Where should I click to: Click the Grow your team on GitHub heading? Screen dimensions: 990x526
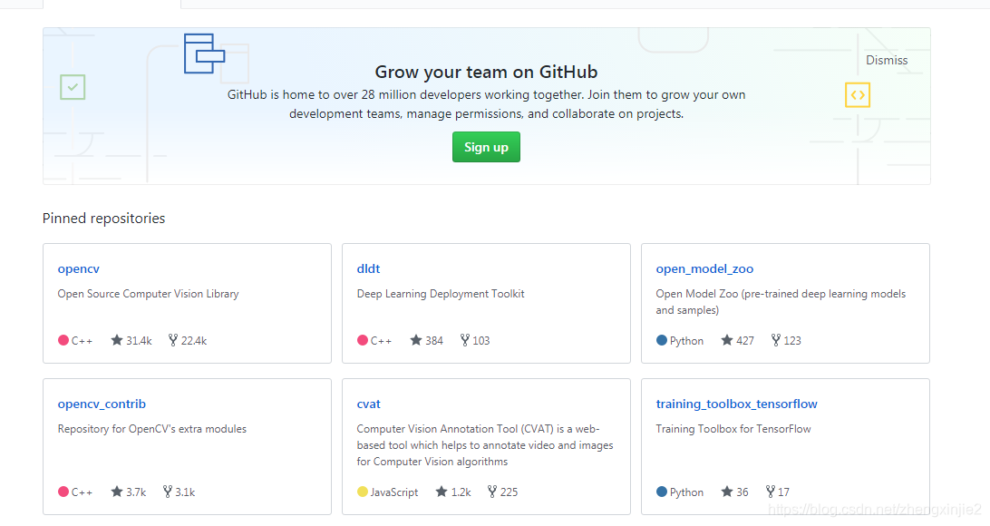pyautogui.click(x=486, y=72)
